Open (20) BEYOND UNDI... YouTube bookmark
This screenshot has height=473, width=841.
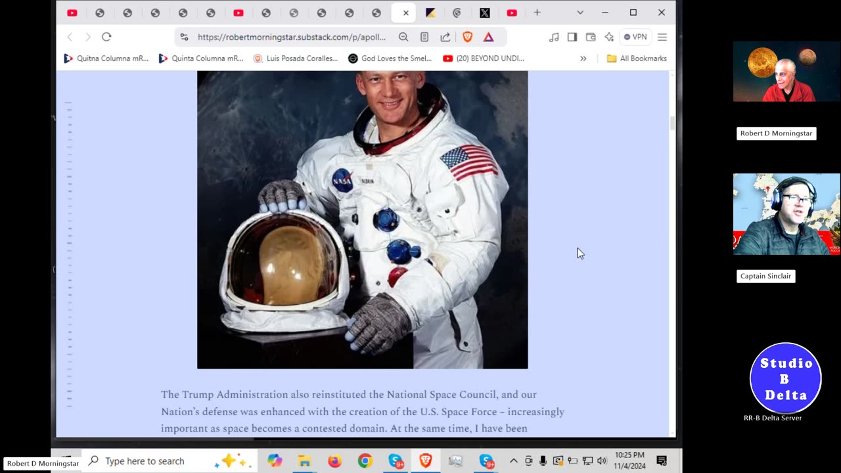point(484,58)
